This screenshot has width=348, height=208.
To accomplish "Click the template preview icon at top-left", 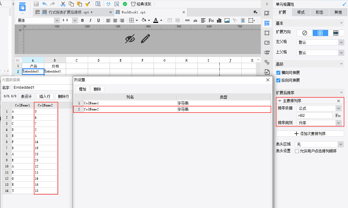I will [x=22, y=7].
